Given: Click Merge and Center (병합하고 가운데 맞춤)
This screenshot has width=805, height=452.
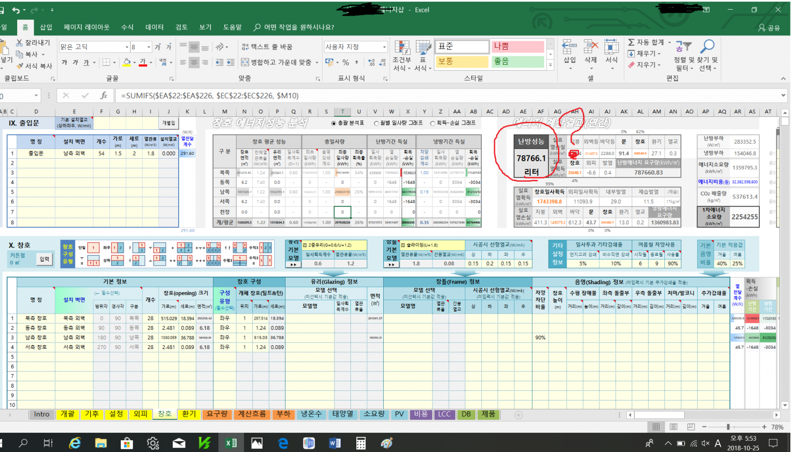Looking at the screenshot, I should coord(279,62).
